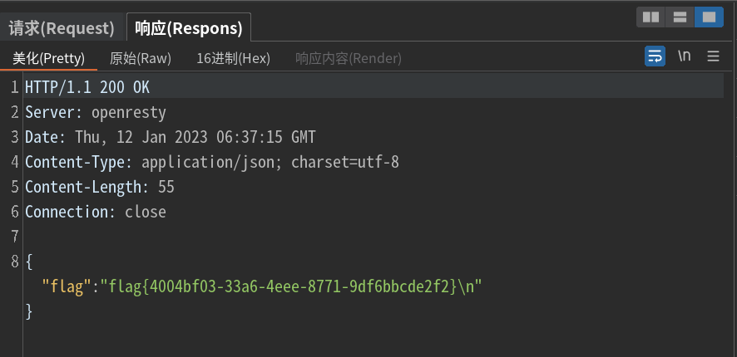The height and width of the screenshot is (357, 737).
Task: Open the 响应内容(Render) tab
Action: (349, 58)
